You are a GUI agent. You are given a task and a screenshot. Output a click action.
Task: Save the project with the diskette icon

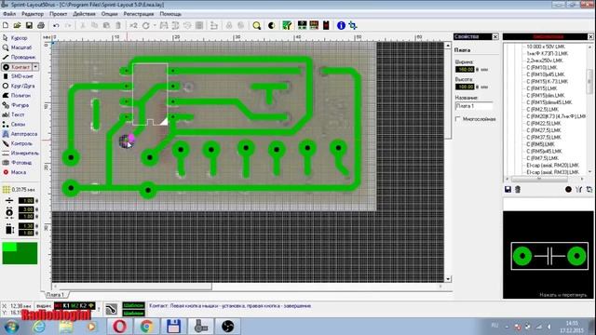tap(29, 25)
